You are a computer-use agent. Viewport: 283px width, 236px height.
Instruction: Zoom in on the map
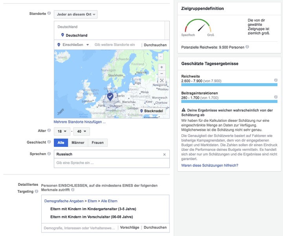(x=162, y=67)
